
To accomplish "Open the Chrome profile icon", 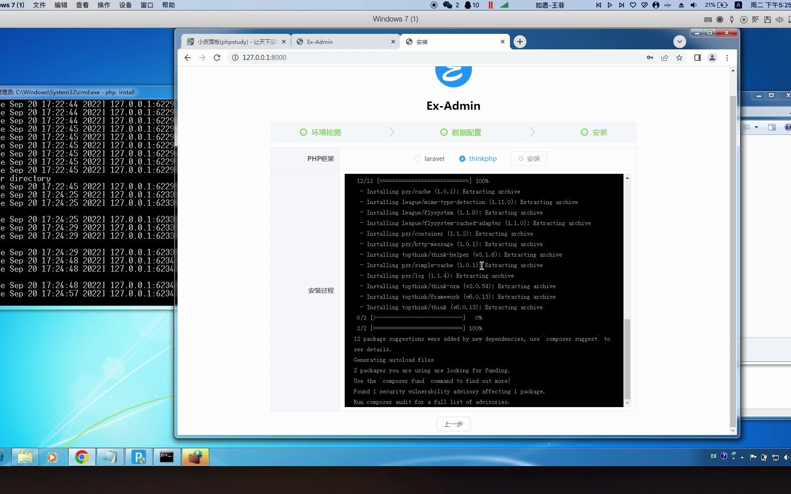I will [x=712, y=58].
